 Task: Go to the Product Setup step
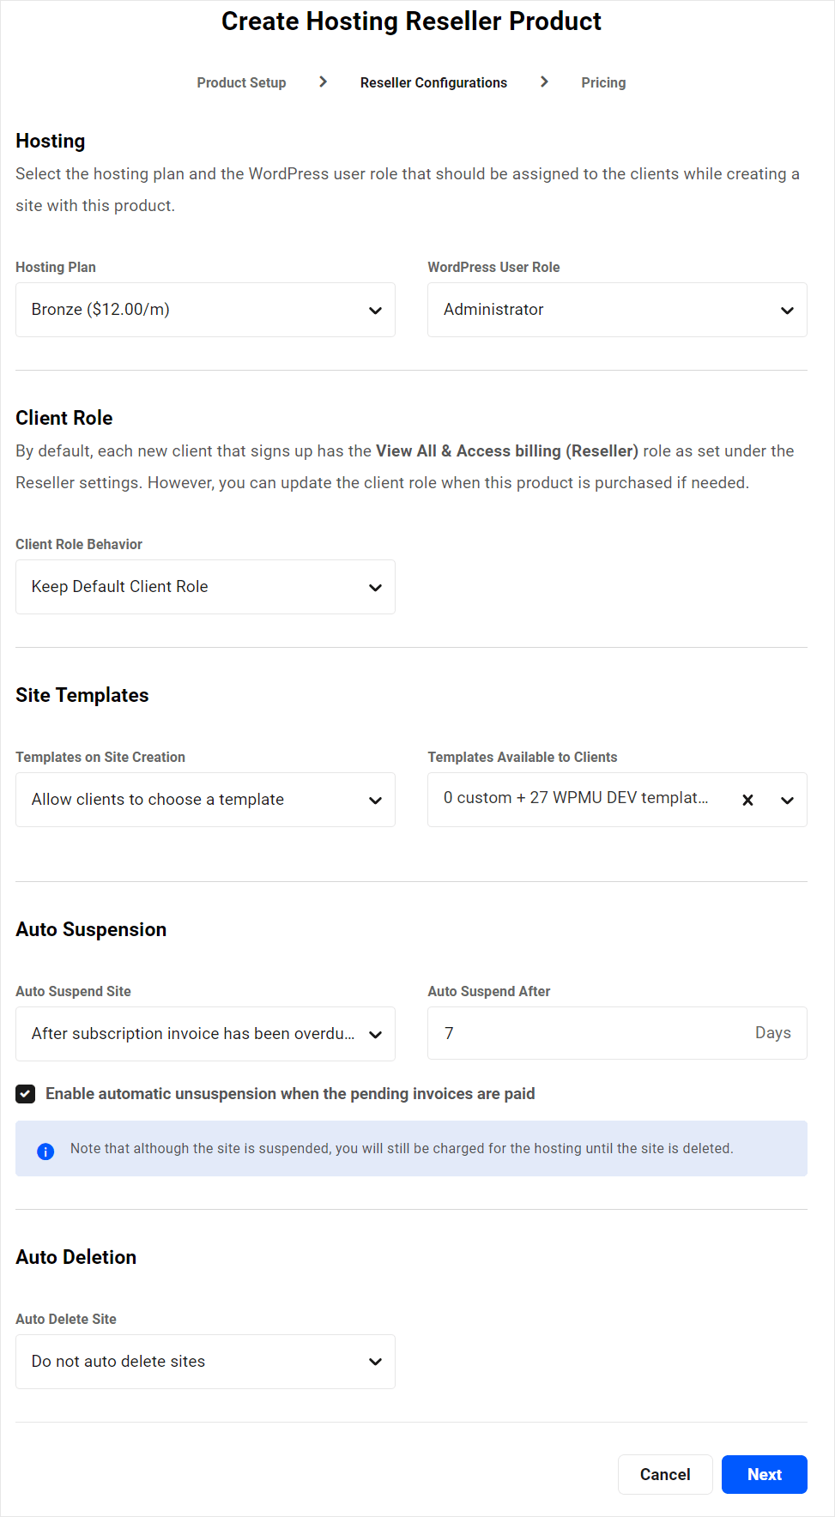pyautogui.click(x=241, y=82)
